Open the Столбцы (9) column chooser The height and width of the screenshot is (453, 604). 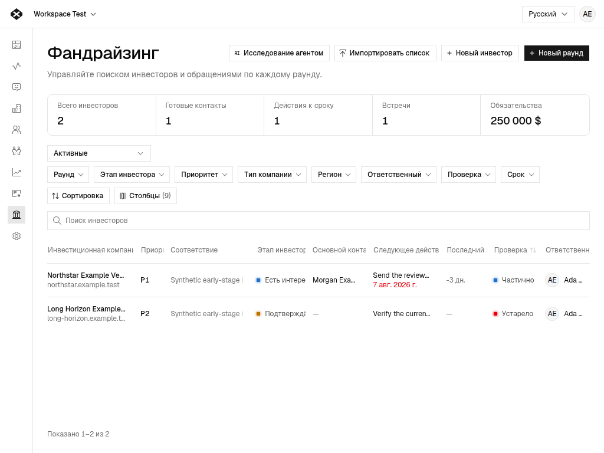pyautogui.click(x=146, y=196)
